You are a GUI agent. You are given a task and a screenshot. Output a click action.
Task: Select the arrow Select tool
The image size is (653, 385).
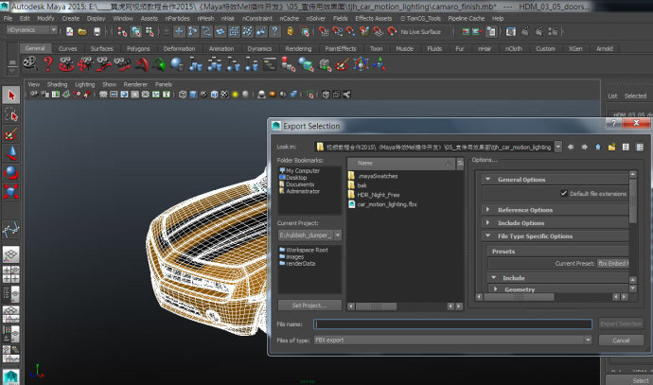(x=11, y=96)
